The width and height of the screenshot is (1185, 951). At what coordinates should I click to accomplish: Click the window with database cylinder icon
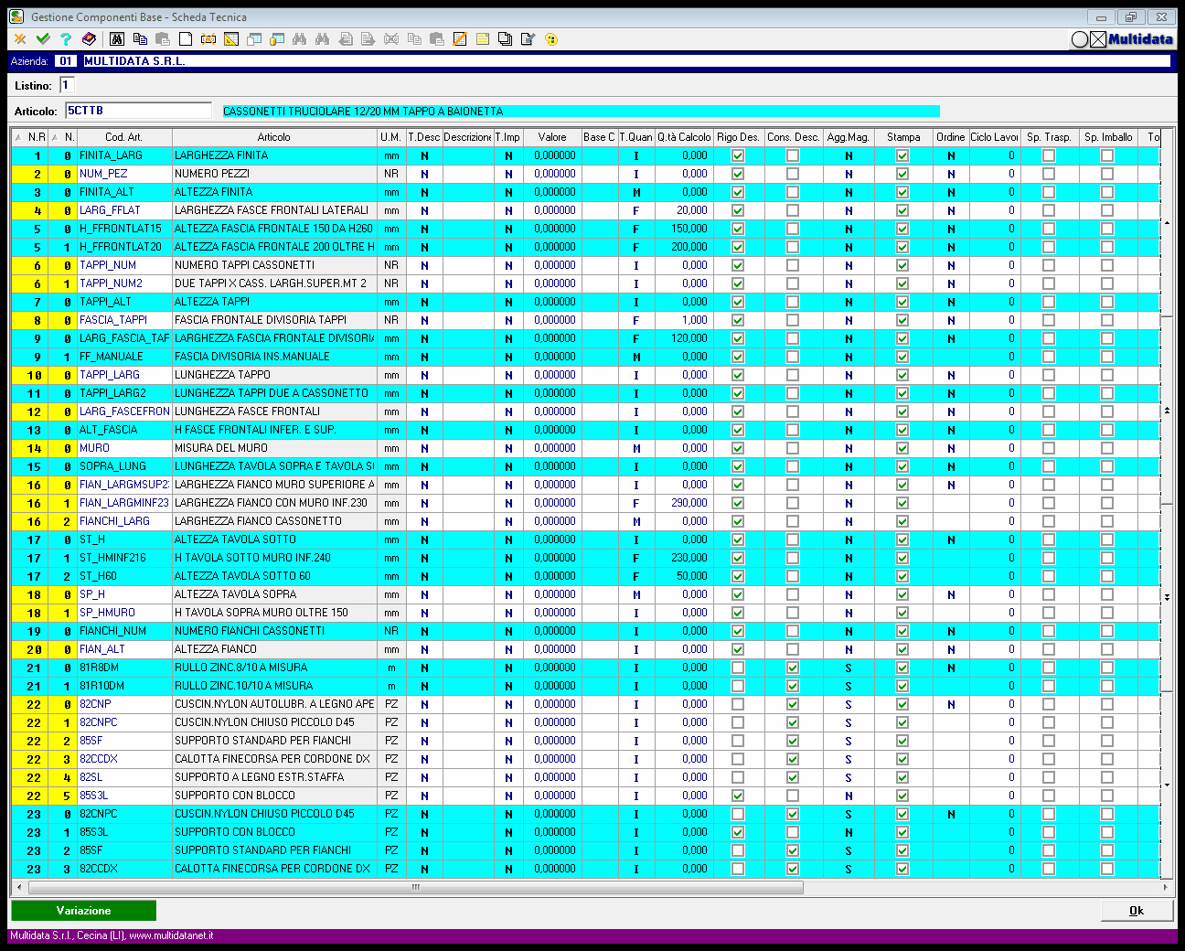click(277, 38)
